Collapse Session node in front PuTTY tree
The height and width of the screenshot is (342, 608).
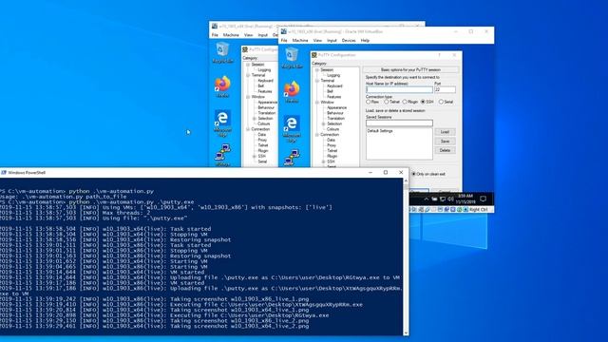click(x=316, y=70)
